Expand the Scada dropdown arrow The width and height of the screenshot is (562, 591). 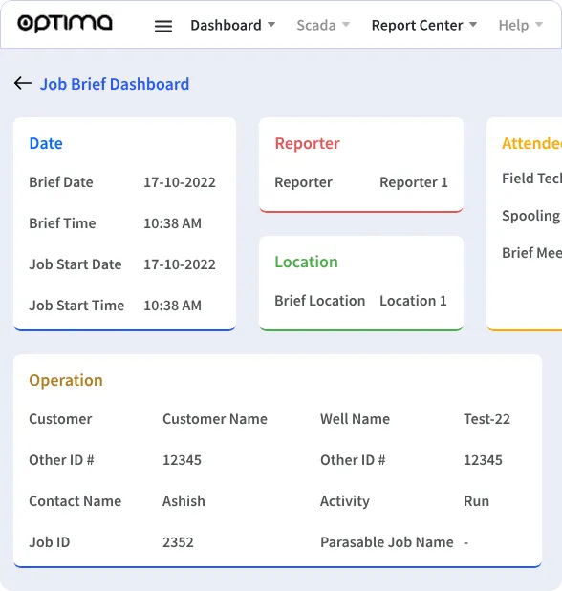346,25
